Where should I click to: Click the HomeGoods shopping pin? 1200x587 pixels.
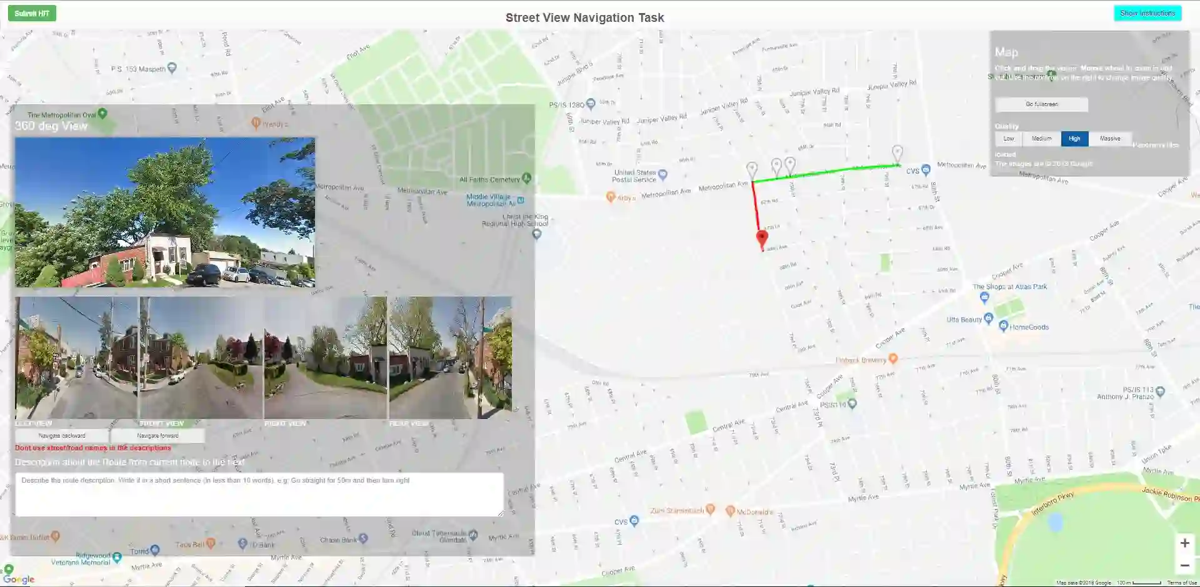click(1003, 326)
